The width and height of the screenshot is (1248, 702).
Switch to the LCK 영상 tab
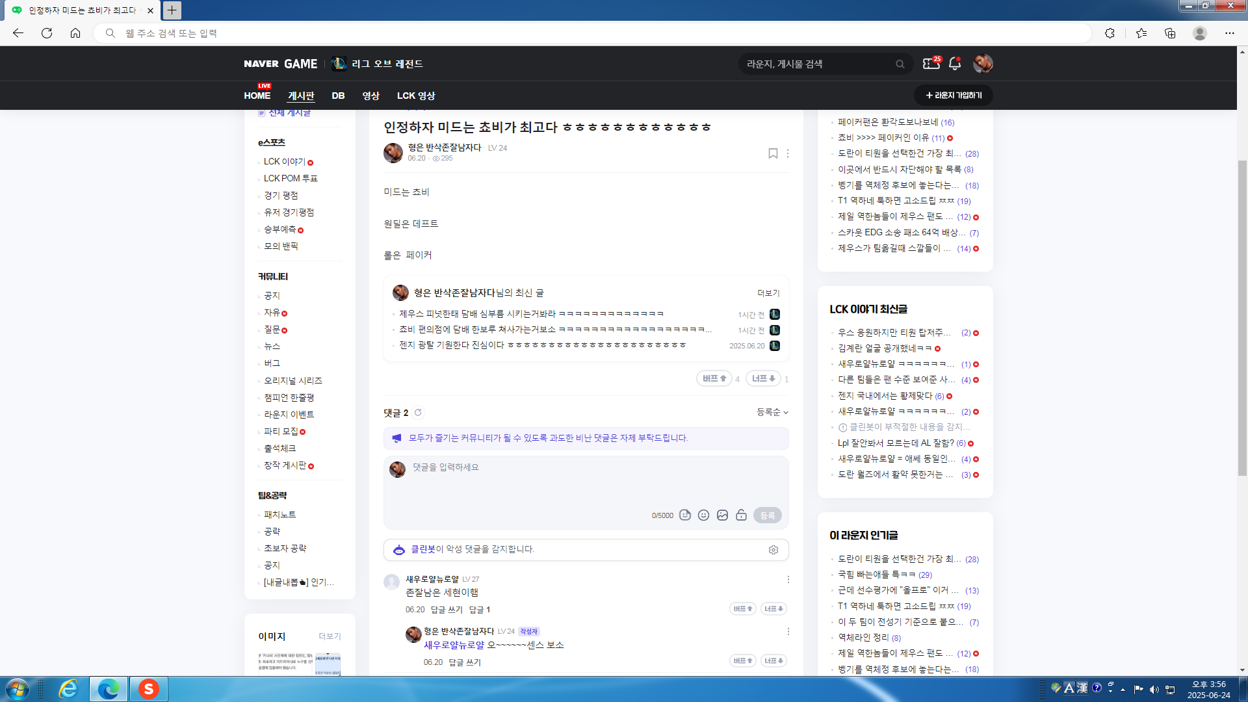click(416, 96)
